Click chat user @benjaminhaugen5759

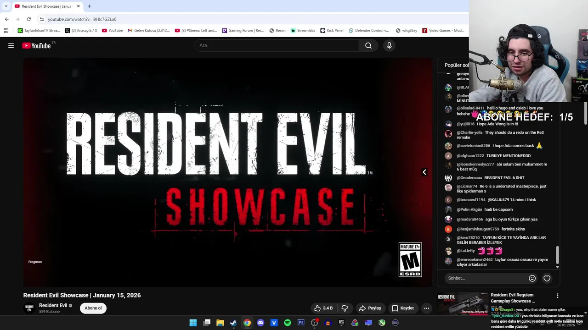click(478, 229)
